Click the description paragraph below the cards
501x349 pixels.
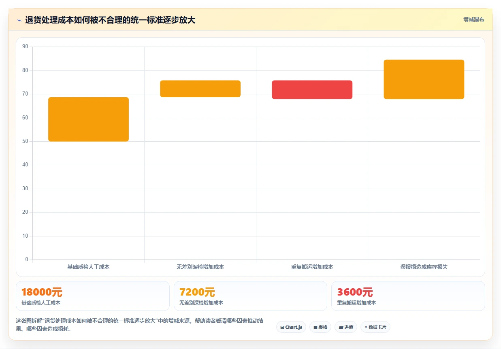[140, 325]
